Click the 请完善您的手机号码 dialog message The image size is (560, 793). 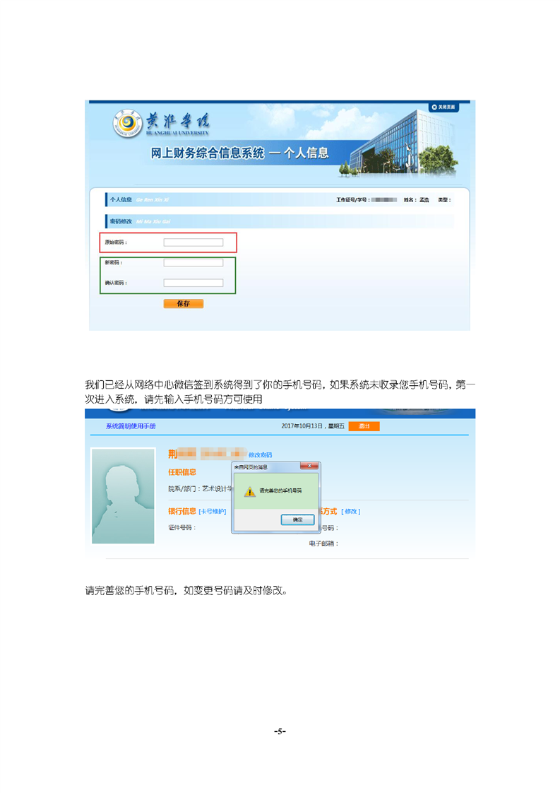click(x=280, y=491)
